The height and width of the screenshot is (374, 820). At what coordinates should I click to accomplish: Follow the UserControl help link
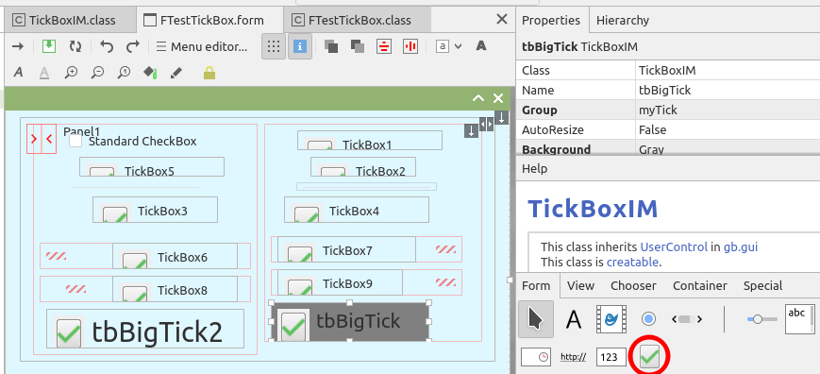click(673, 246)
